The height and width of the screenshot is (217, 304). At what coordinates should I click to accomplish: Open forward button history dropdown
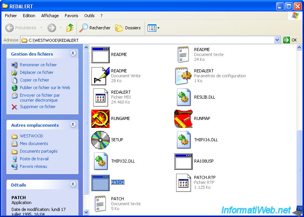(60, 28)
